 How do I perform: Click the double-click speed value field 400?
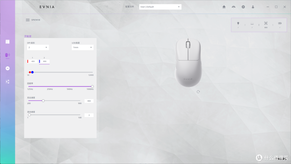click(89, 101)
